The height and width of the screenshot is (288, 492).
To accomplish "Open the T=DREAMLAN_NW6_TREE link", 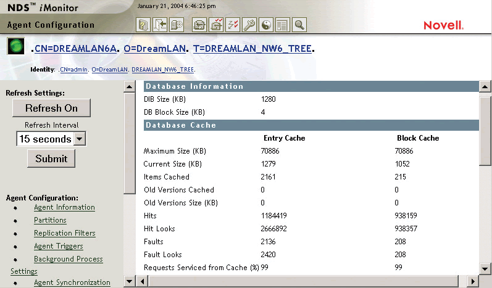I will coord(252,49).
